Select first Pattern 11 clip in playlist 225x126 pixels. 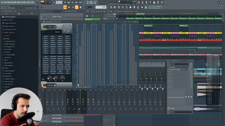point(148,26)
